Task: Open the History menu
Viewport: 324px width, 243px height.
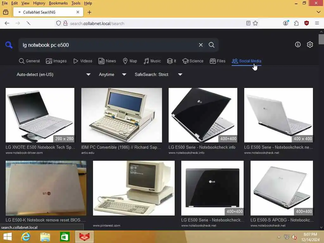Action: 39,3
